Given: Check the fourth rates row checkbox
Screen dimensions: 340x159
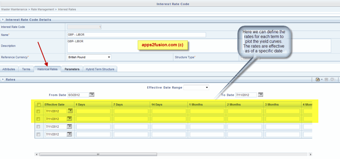Looking at the screenshot, I should [38, 134].
